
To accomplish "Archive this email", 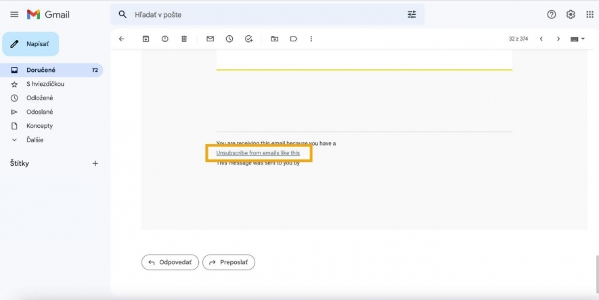I will [146, 39].
